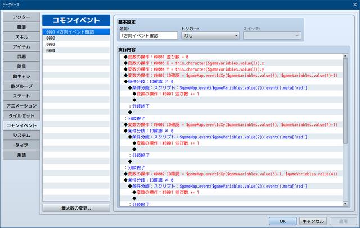Image resolution: width=360 pixels, height=228 pixels.
Task: Confirm with the OK button
Action: point(282,221)
